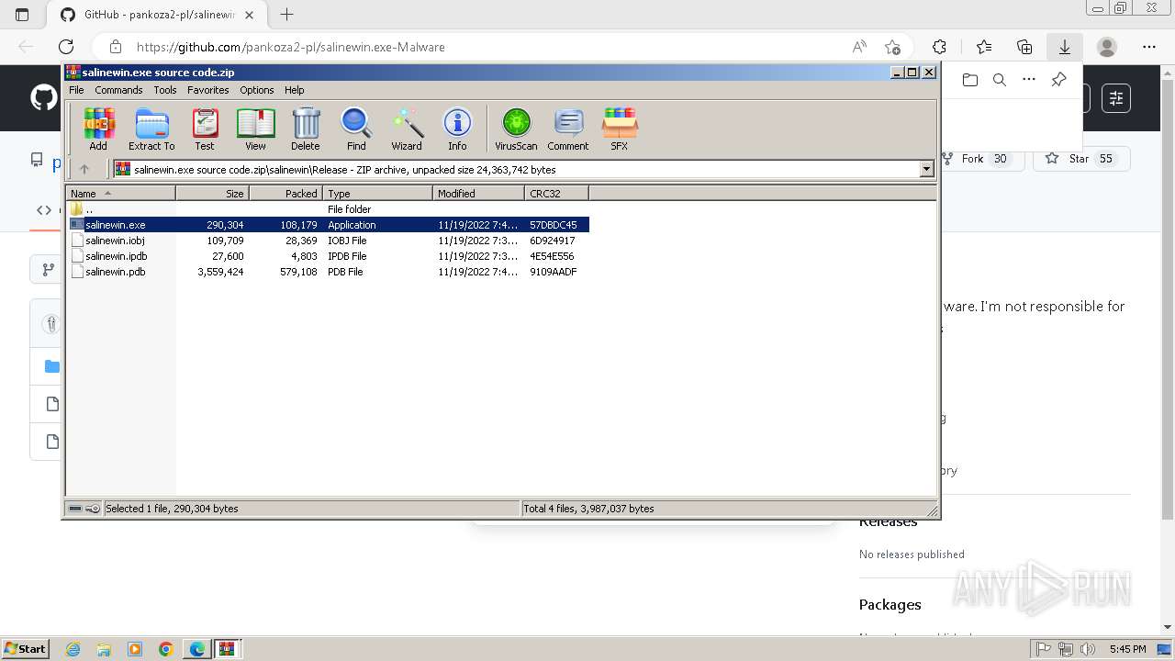This screenshot has width=1175, height=661.
Task: Pin the downloads panel
Action: coord(1058,80)
